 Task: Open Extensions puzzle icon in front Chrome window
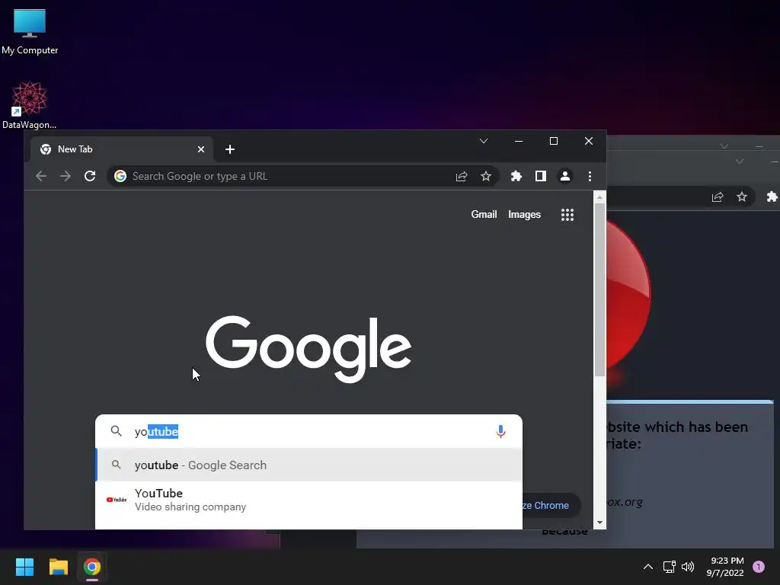[516, 176]
